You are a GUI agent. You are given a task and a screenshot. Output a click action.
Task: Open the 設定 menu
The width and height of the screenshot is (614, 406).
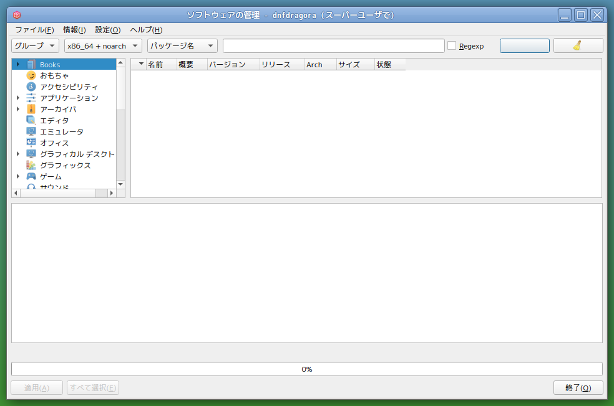point(106,29)
